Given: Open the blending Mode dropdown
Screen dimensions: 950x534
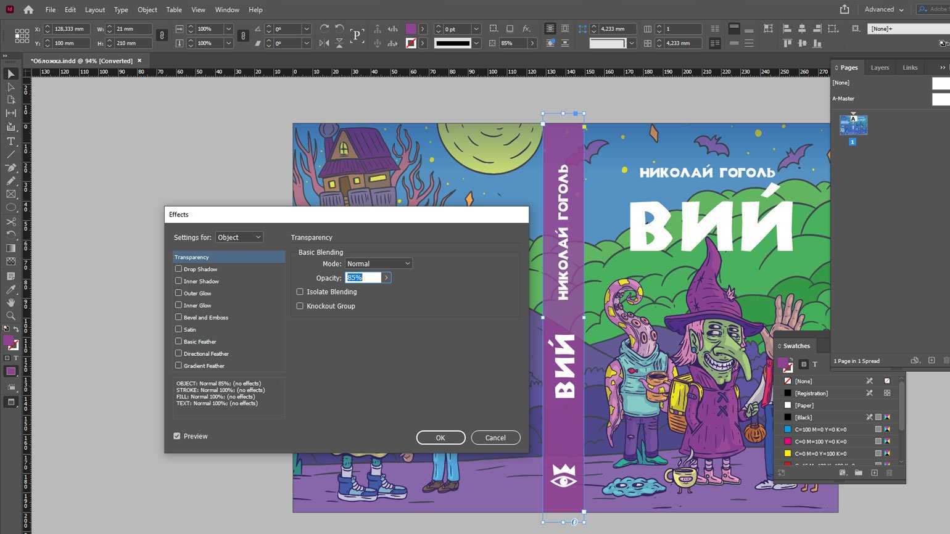Looking at the screenshot, I should pyautogui.click(x=378, y=263).
